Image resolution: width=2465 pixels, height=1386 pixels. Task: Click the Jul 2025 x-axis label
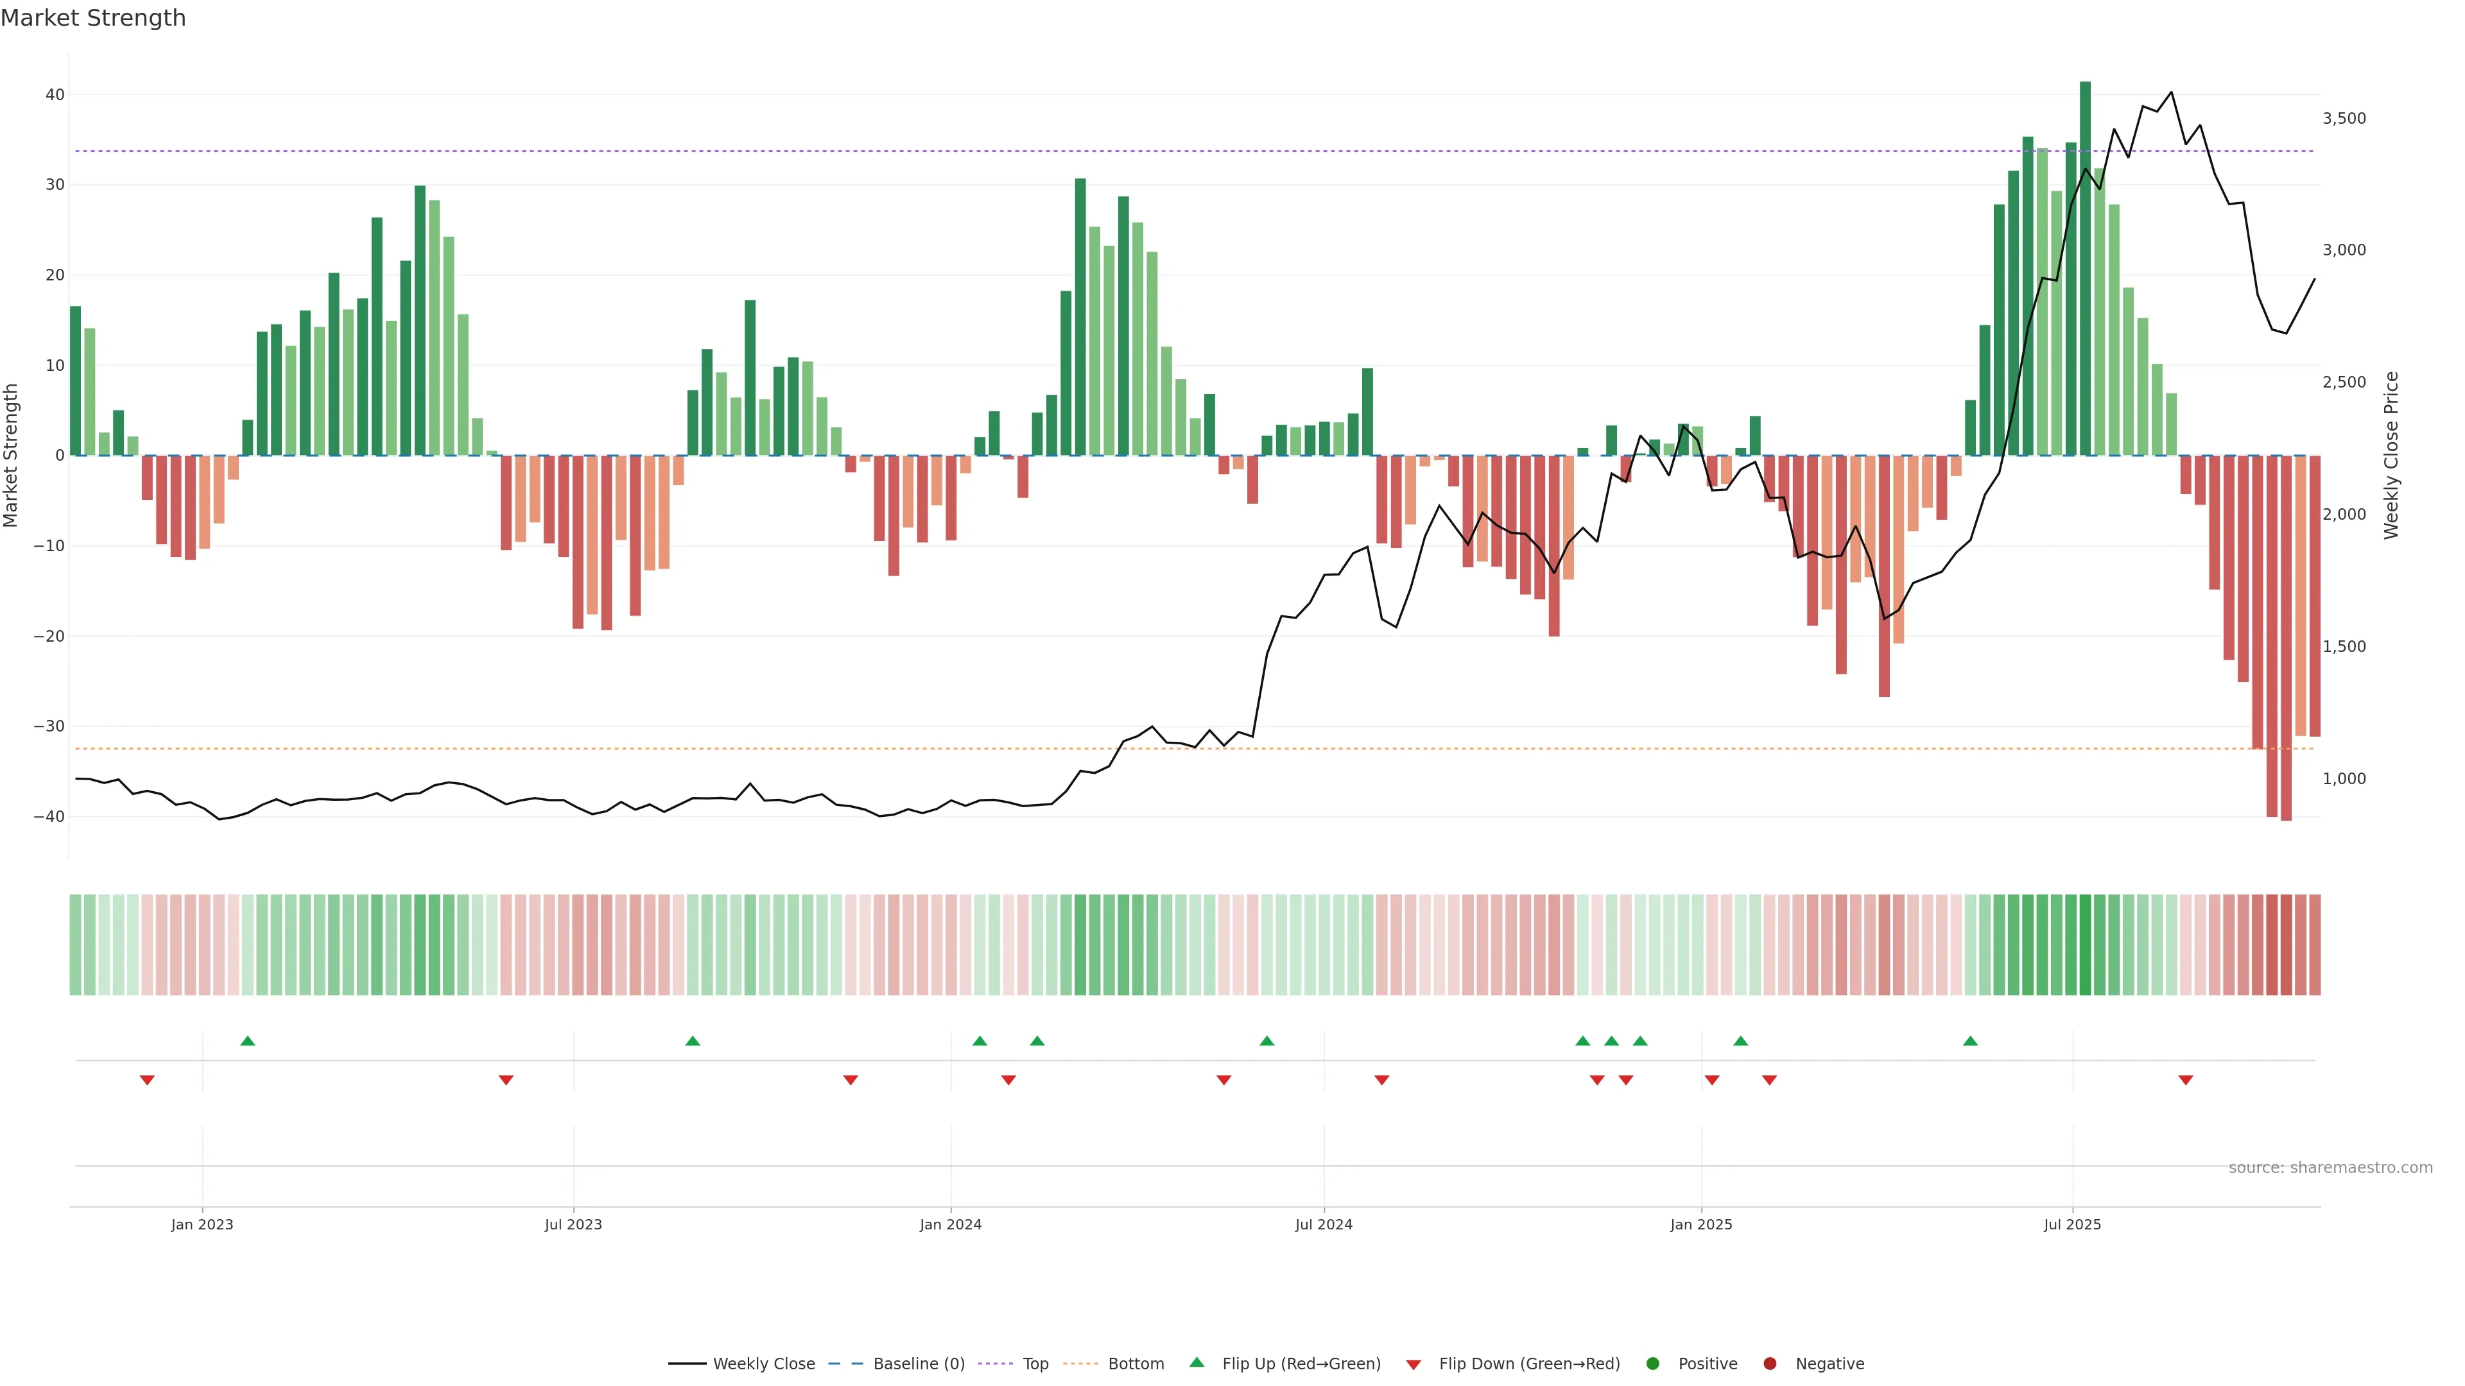(2071, 1224)
